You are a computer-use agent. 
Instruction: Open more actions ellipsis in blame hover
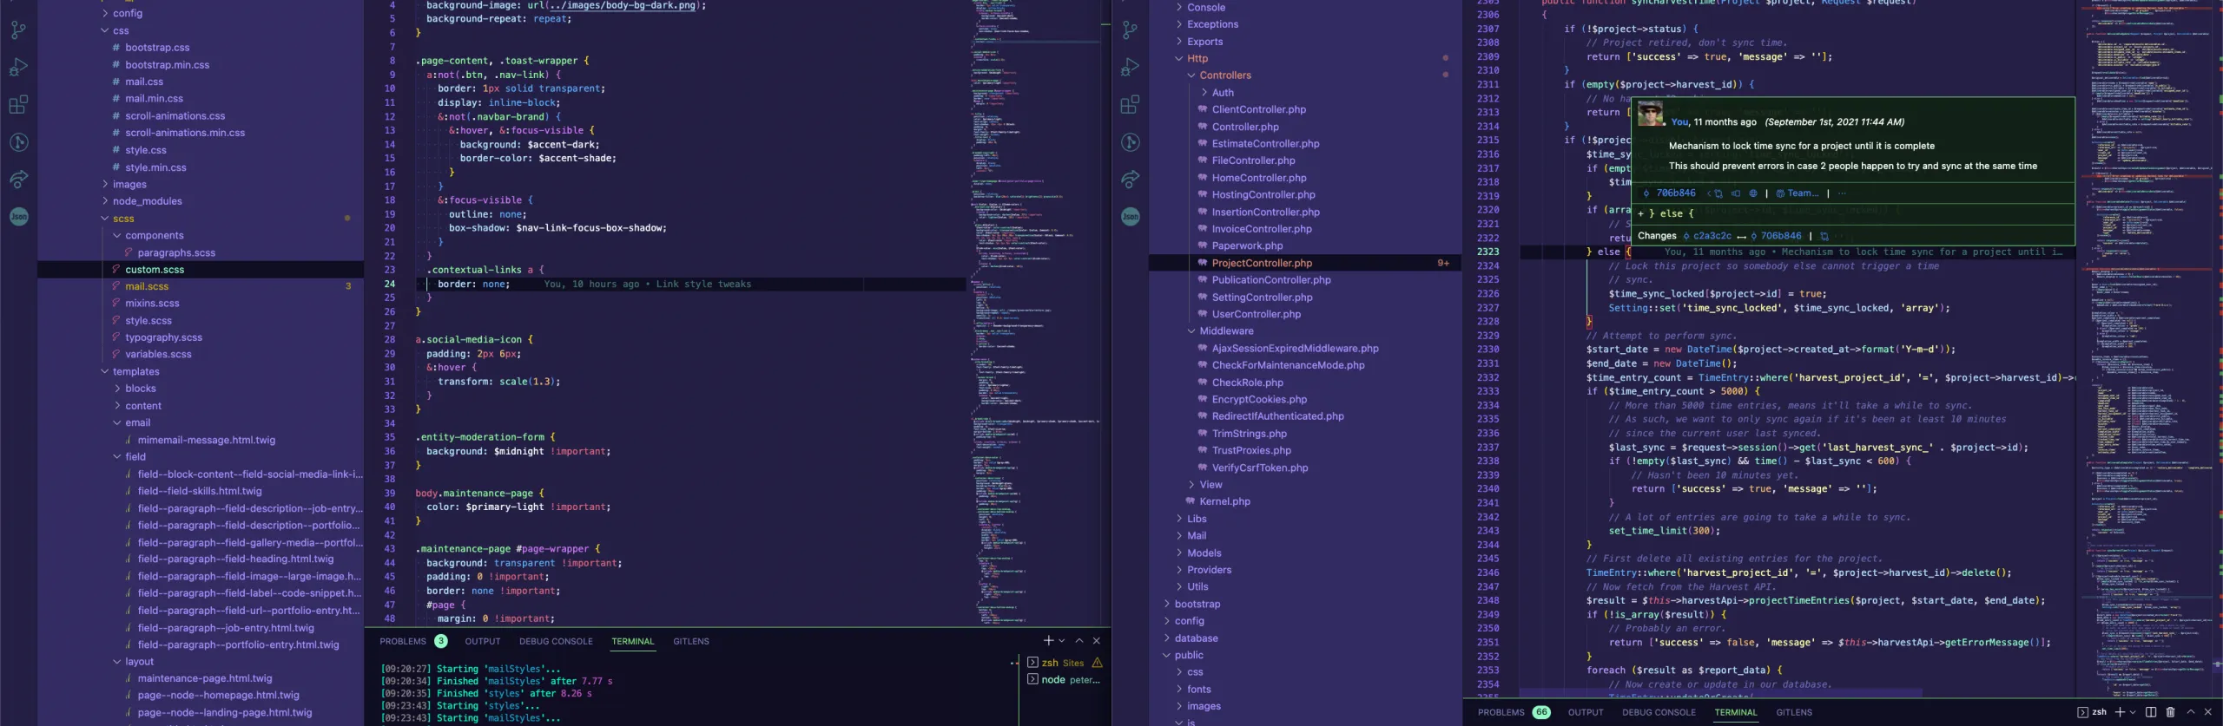click(1842, 193)
